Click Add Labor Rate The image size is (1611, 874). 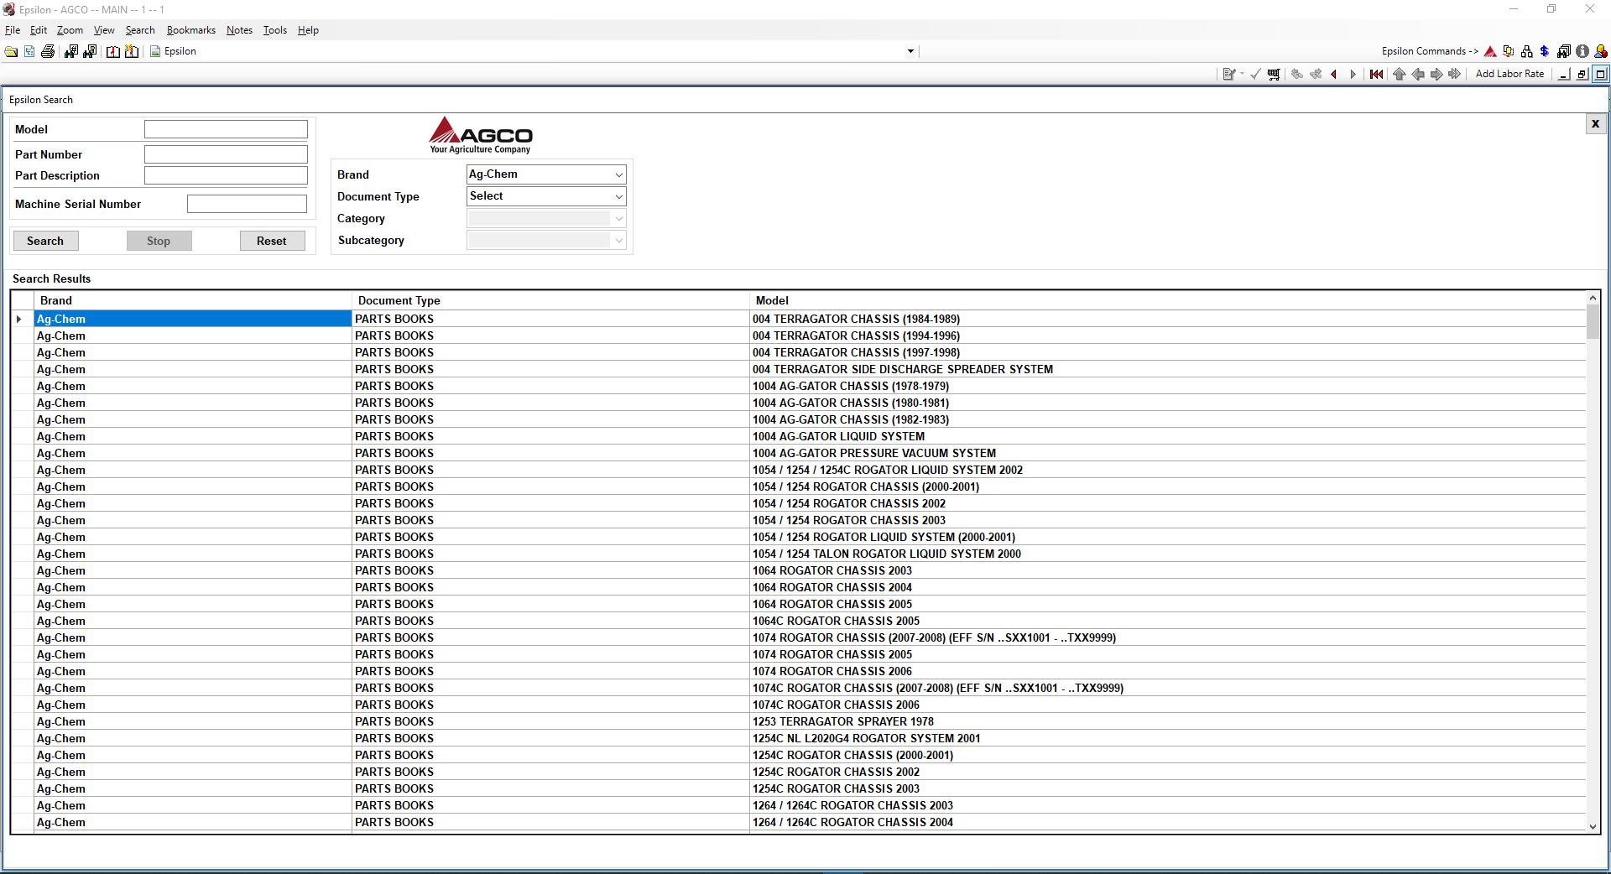1509,74
